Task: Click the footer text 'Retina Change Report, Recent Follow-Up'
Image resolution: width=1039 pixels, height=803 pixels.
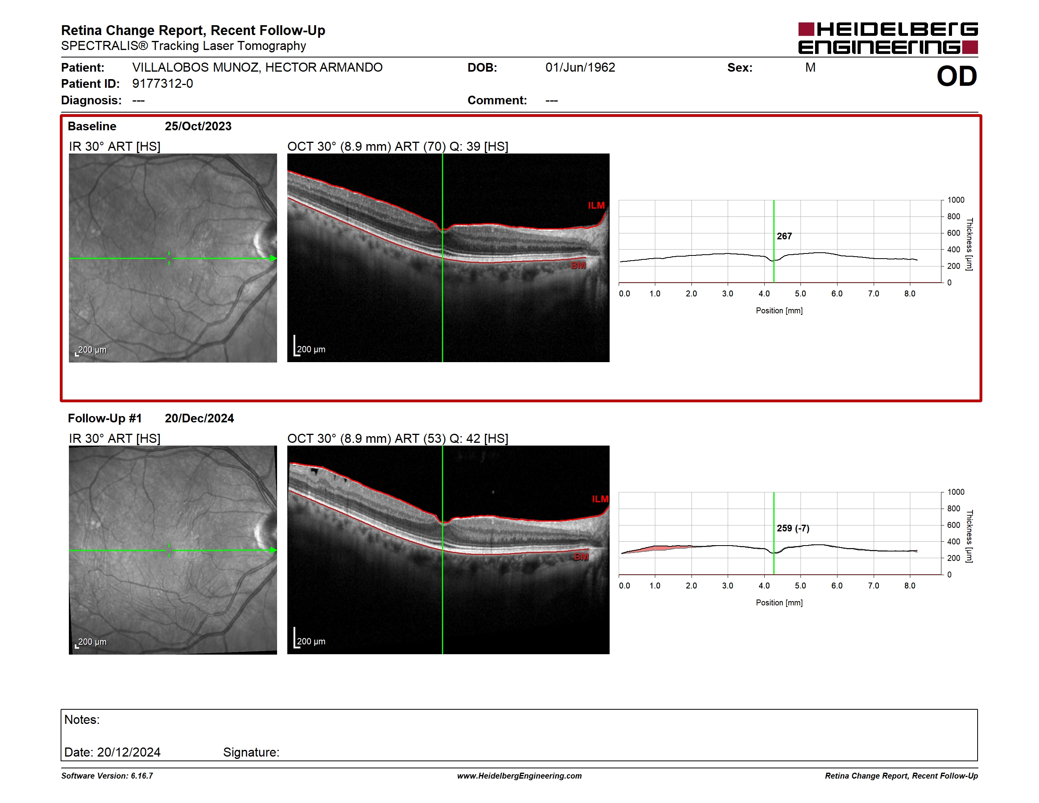Action: pyautogui.click(x=902, y=776)
